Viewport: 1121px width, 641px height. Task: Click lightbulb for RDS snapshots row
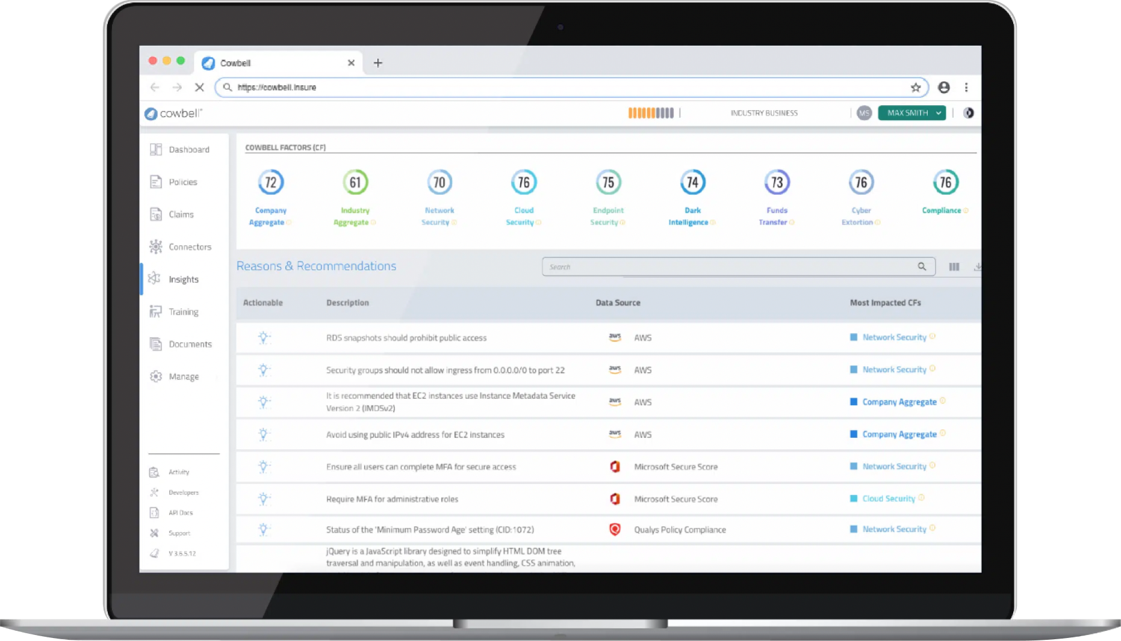(264, 338)
